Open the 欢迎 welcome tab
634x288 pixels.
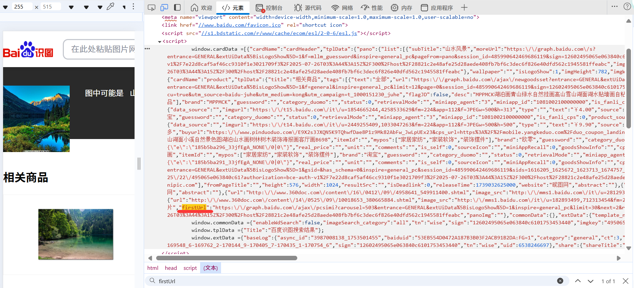click(x=201, y=8)
